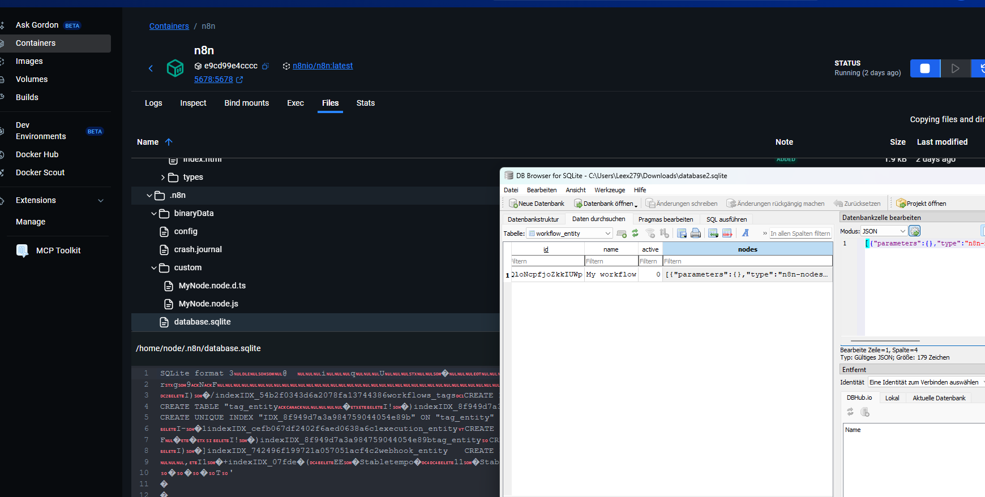Click the red delete record icon

(727, 234)
